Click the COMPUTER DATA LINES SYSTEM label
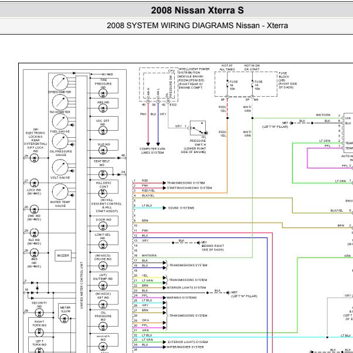Screen dimensions: 353x353 point(152,151)
